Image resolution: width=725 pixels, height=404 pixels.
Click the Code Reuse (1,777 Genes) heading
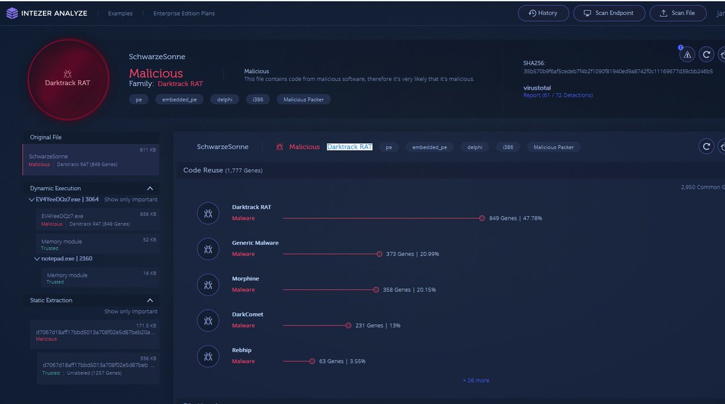coord(223,170)
